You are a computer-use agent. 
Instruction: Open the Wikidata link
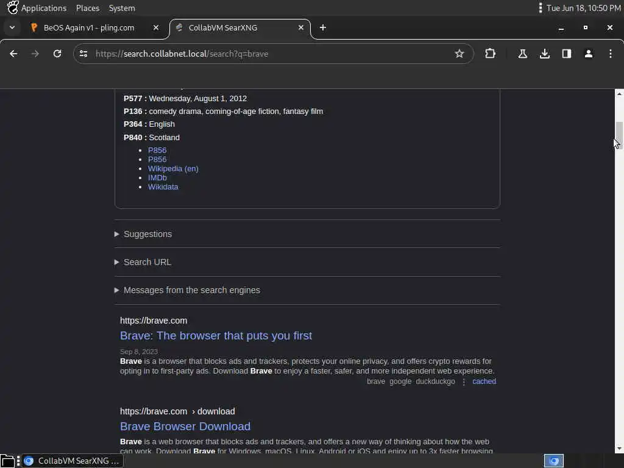163,186
